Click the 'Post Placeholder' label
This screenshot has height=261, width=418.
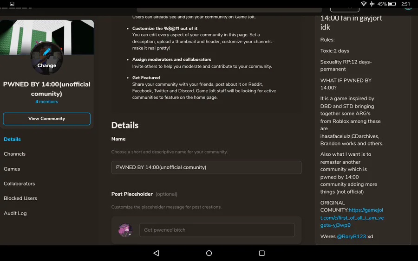[x=132, y=194]
